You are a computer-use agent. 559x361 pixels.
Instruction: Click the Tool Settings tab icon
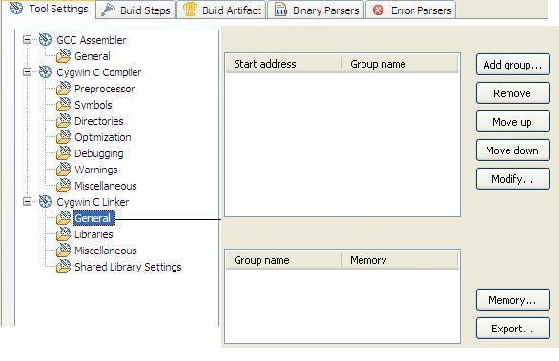coord(16,8)
